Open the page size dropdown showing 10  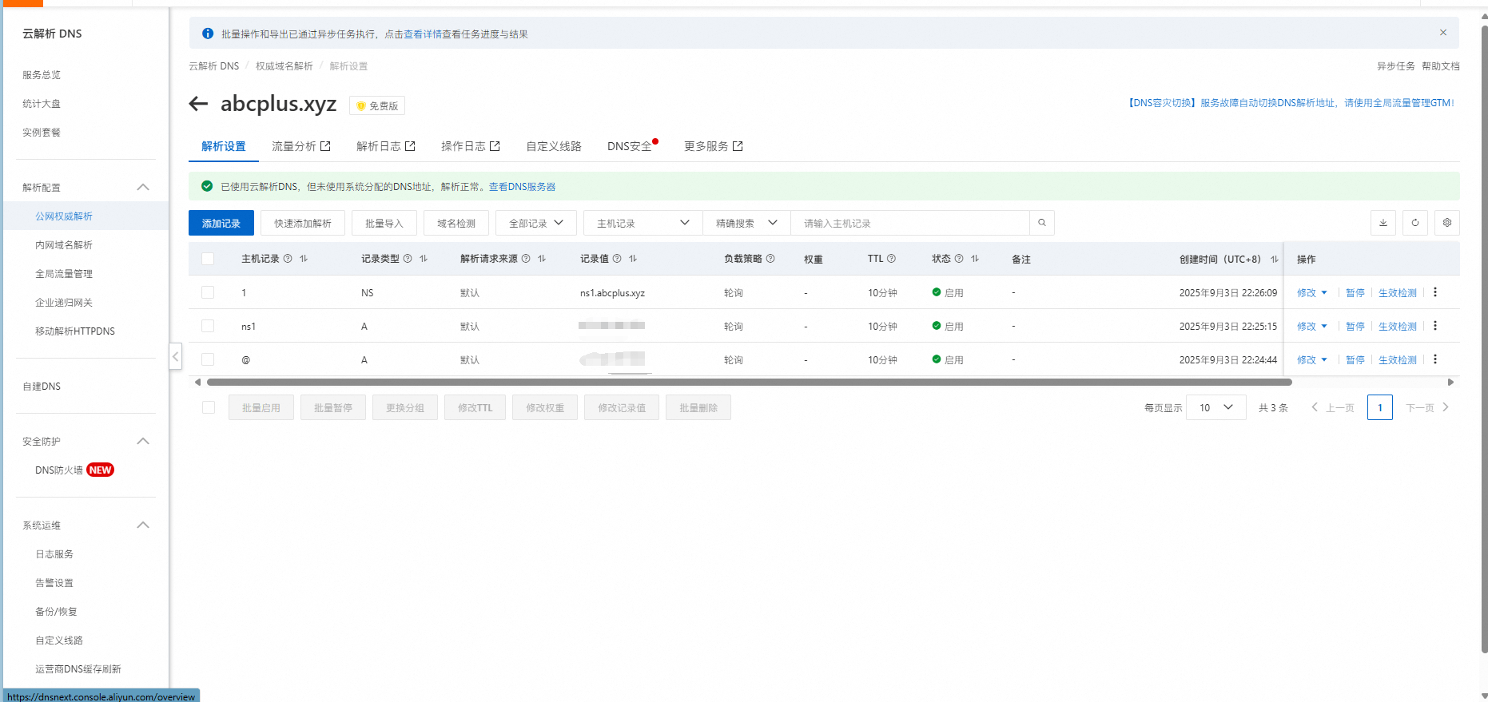(x=1215, y=407)
